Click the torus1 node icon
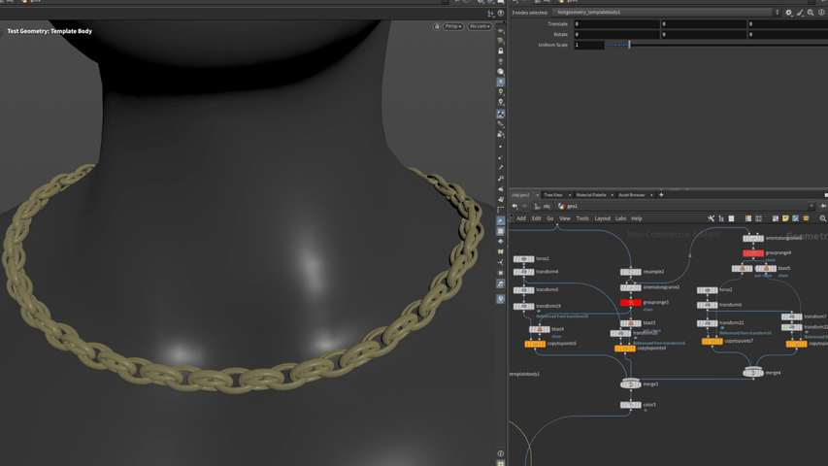Viewport: 828px width, 466px height. pyautogui.click(x=523, y=259)
